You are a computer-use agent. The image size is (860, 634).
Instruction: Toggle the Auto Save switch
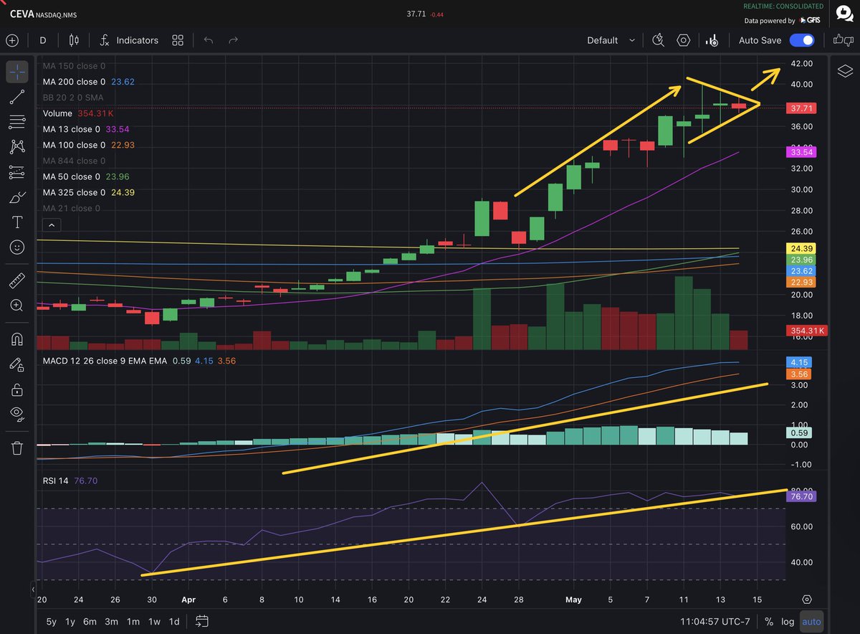click(x=802, y=40)
